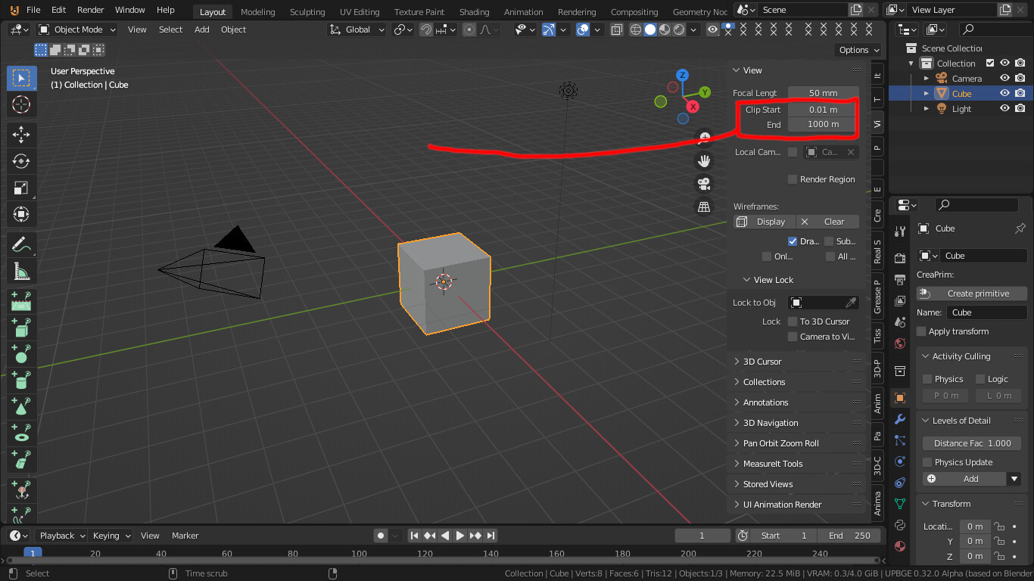Click the Distance Fac 1.000 slider

pos(972,443)
